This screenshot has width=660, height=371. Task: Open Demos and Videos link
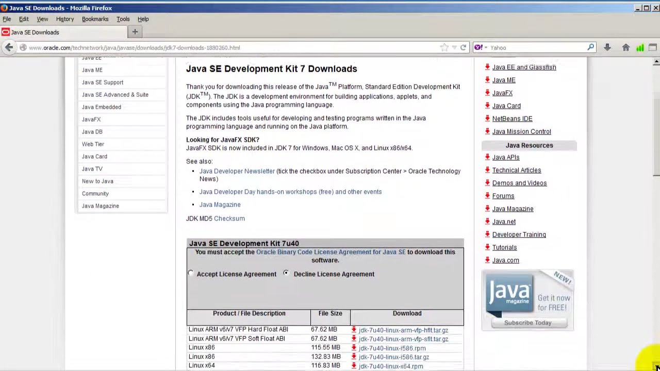click(519, 183)
